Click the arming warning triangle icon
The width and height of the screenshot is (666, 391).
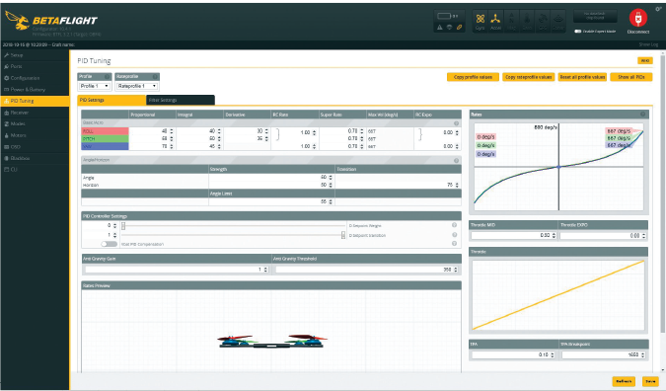440,28
